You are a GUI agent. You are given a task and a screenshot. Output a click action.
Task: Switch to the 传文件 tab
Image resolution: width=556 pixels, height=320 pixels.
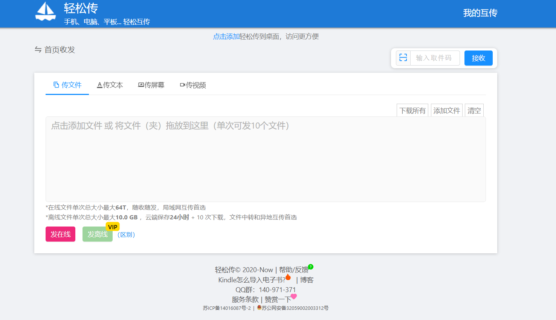(x=67, y=85)
